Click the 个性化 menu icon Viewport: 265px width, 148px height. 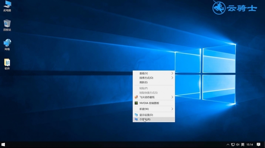pos(136,119)
